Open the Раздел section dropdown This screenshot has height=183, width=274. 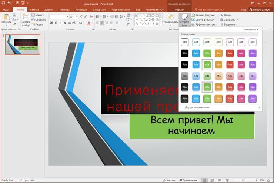pyautogui.click(x=38, y=24)
